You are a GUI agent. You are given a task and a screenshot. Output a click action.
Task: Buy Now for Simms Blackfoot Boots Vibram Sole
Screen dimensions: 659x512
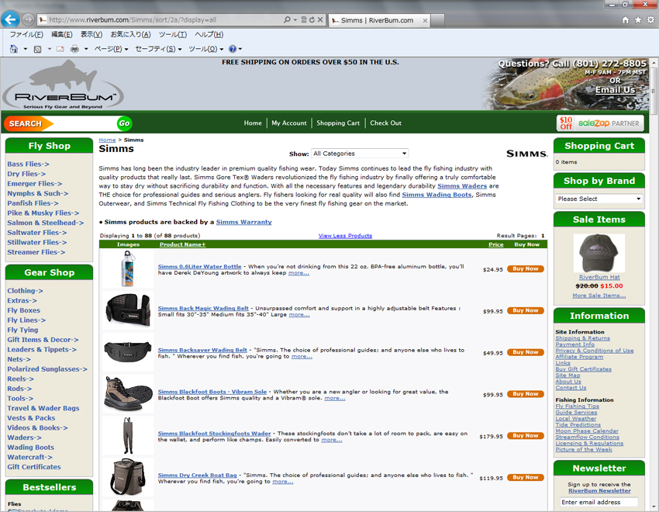click(x=526, y=394)
